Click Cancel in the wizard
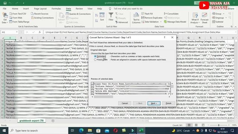The height and width of the screenshot is (134, 238). [125, 103]
